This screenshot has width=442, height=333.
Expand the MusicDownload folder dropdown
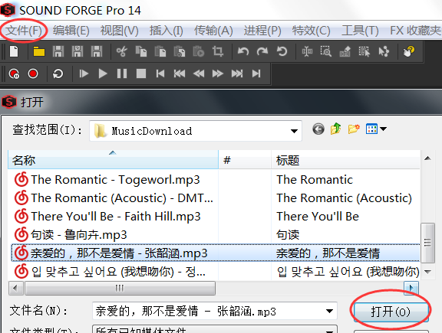coord(294,131)
